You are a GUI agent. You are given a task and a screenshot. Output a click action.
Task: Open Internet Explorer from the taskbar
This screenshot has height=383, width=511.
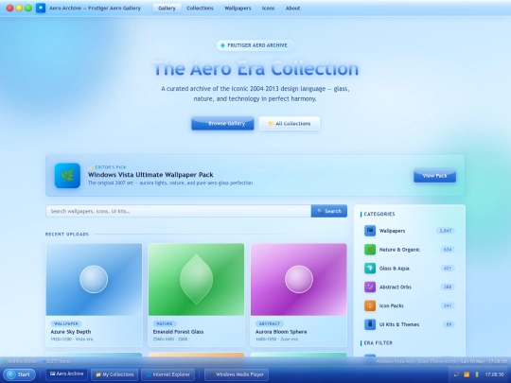tap(168, 374)
